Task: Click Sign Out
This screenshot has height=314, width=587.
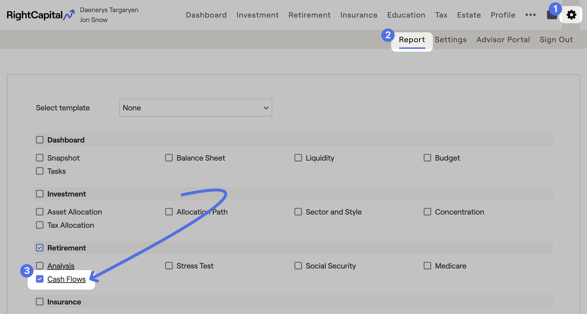Action: (x=556, y=40)
